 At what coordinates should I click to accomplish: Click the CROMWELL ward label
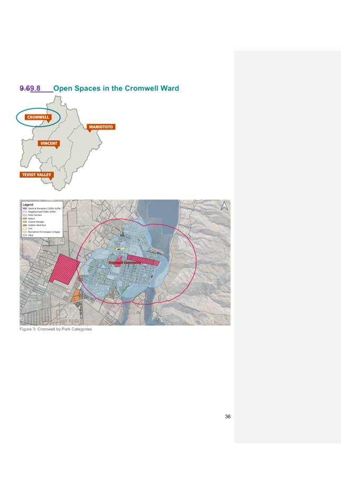point(38,117)
